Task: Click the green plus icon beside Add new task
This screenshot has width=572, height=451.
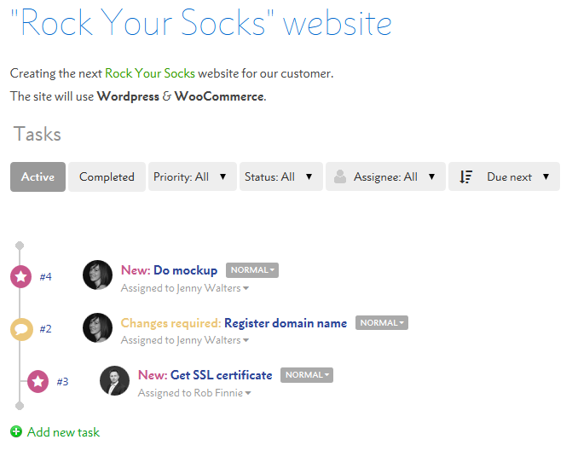Action: click(x=16, y=431)
